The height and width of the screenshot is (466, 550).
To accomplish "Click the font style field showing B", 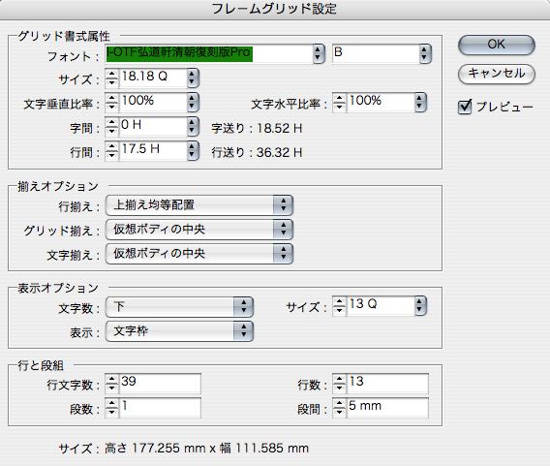I will click(376, 53).
